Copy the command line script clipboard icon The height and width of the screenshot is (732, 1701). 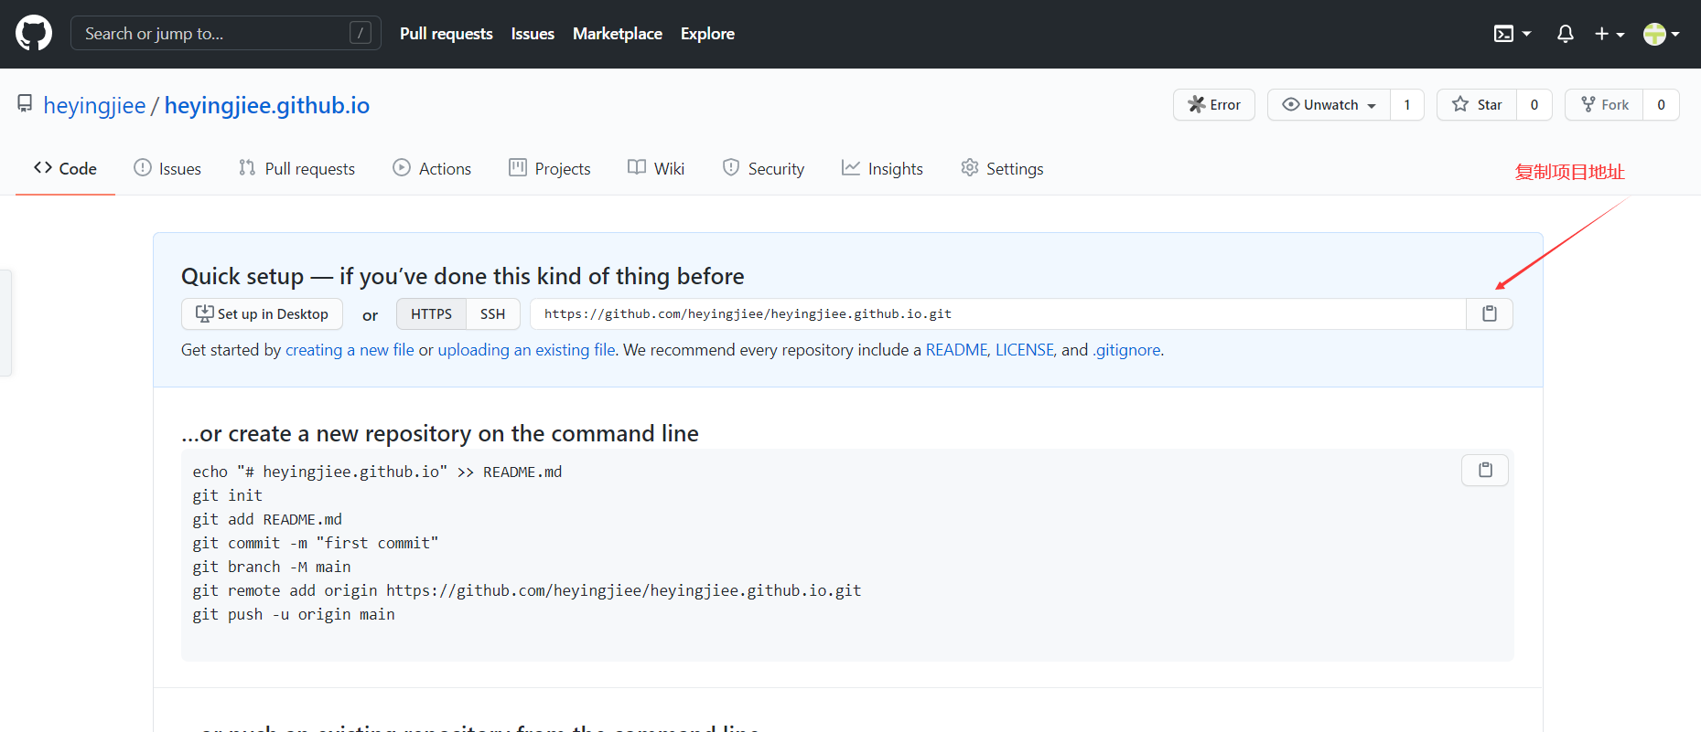(1485, 470)
